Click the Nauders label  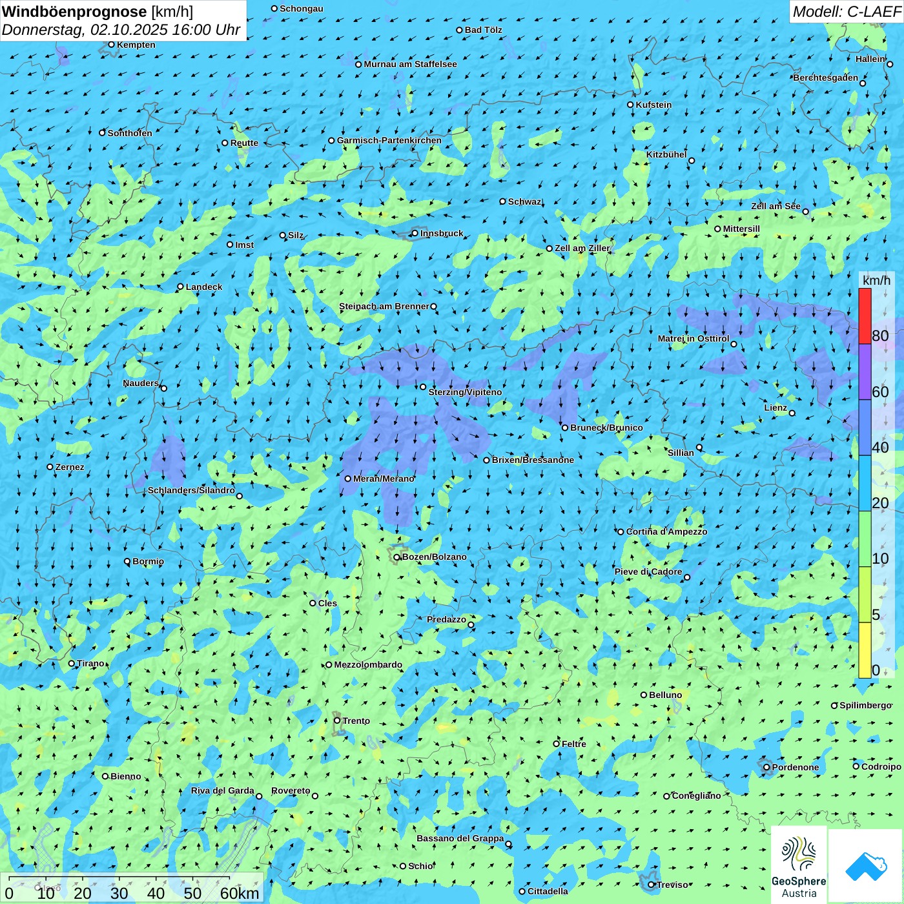[141, 383]
